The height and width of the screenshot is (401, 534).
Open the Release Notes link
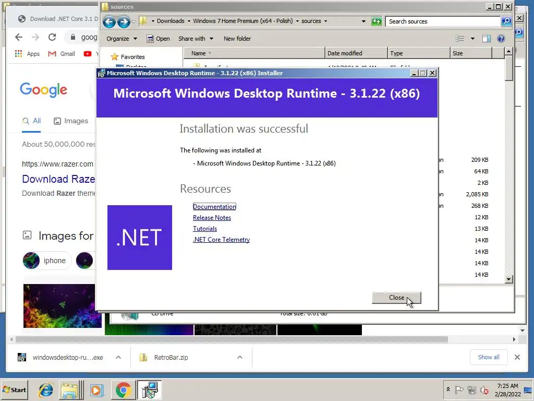click(x=212, y=218)
